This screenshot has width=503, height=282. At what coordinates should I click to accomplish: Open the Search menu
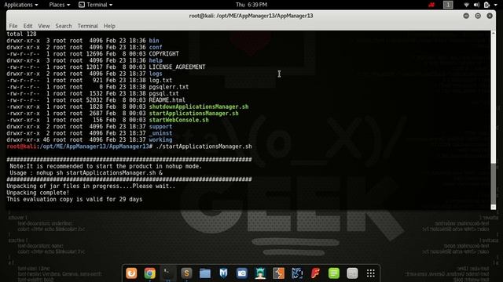coord(64,26)
